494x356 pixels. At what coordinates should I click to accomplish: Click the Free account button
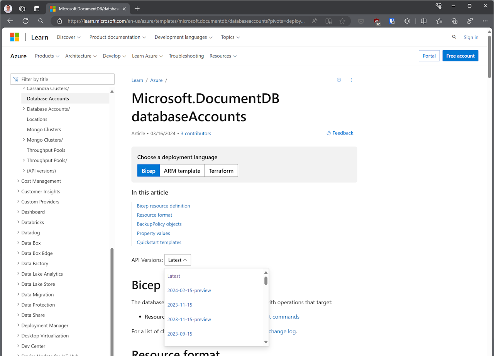tap(460, 56)
